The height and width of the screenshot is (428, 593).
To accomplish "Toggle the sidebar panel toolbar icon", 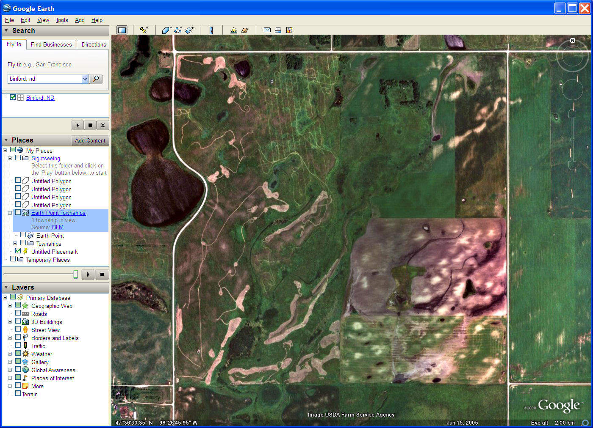I will point(122,30).
